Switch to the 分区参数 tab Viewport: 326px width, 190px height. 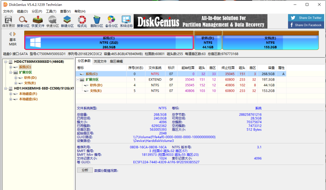84,61
